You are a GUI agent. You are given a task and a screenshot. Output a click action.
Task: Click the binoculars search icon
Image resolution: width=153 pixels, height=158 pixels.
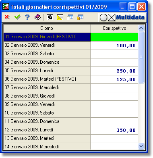pyautogui.click(x=50, y=17)
